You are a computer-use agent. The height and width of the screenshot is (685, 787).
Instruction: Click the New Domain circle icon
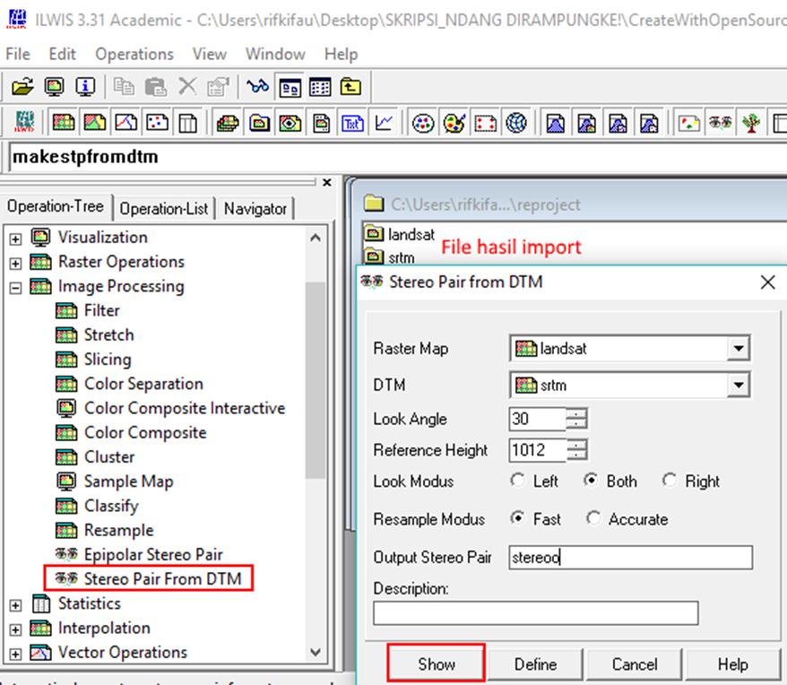tap(422, 123)
